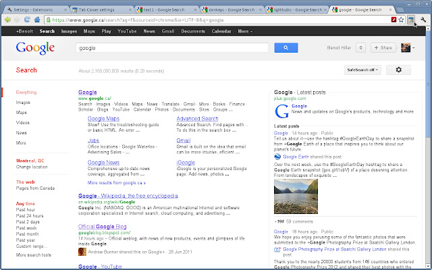Open the Google News sitelink
This screenshot has height=270, width=432.
coord(103,163)
